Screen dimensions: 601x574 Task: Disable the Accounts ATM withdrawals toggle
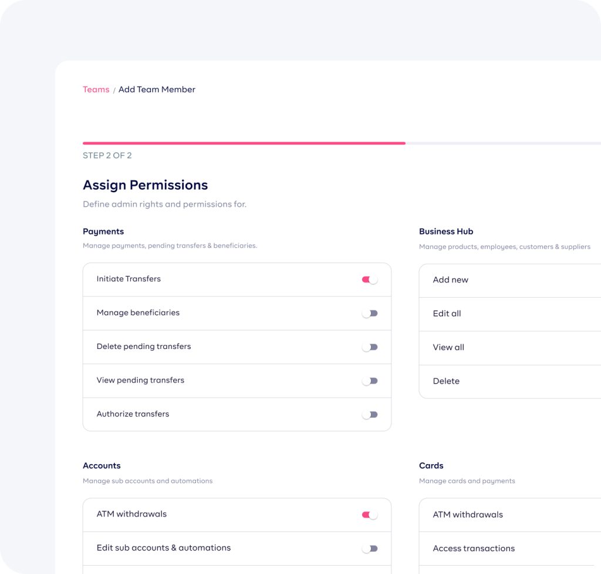click(x=370, y=515)
